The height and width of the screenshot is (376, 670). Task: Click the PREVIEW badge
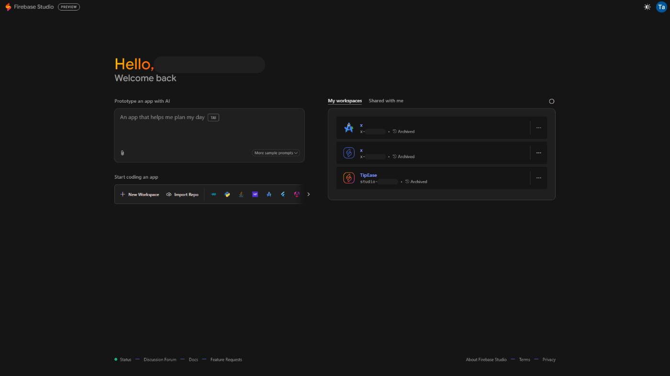pos(69,7)
